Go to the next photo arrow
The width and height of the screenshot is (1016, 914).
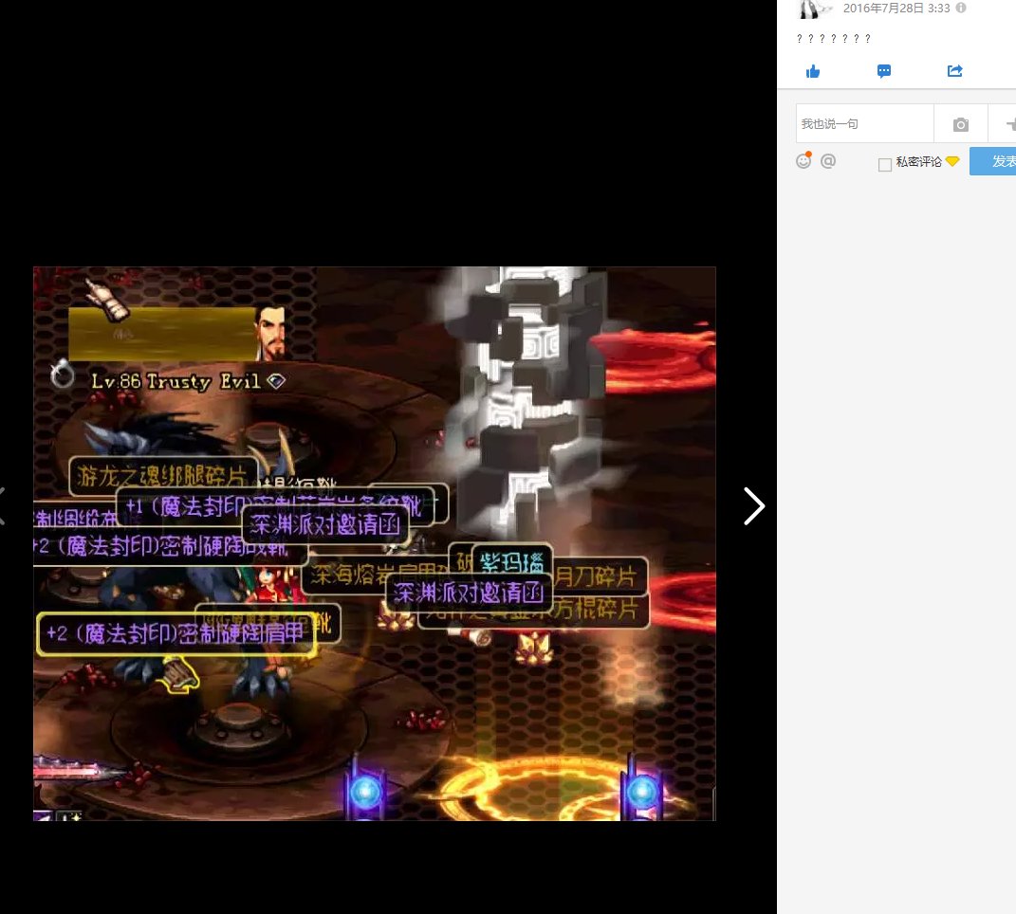pyautogui.click(x=753, y=506)
